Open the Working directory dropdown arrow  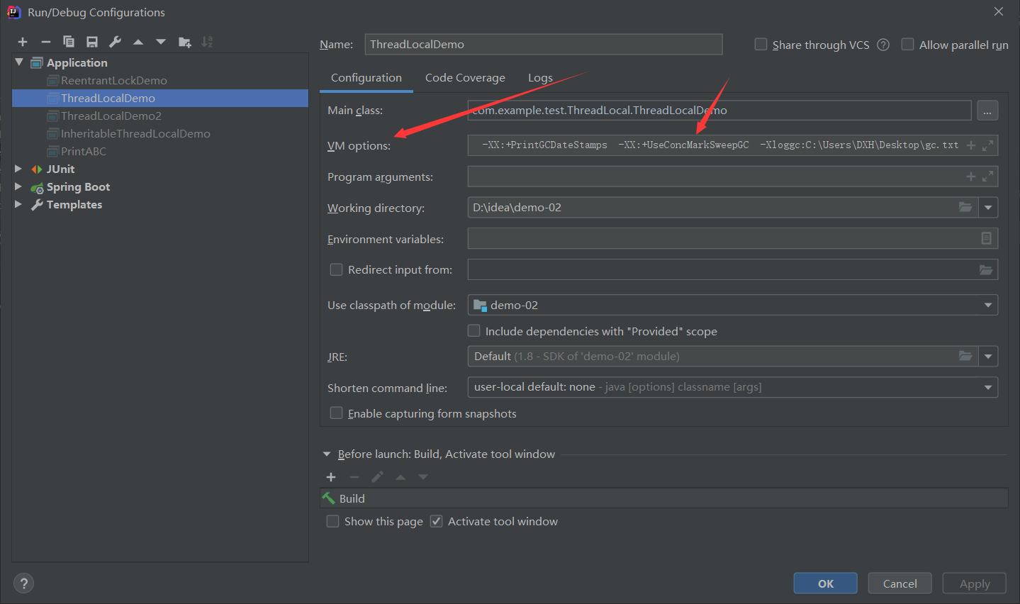click(988, 208)
